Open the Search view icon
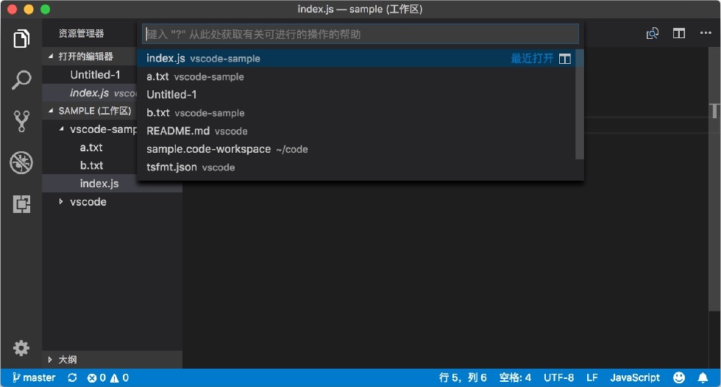The width and height of the screenshot is (721, 387). click(21, 80)
